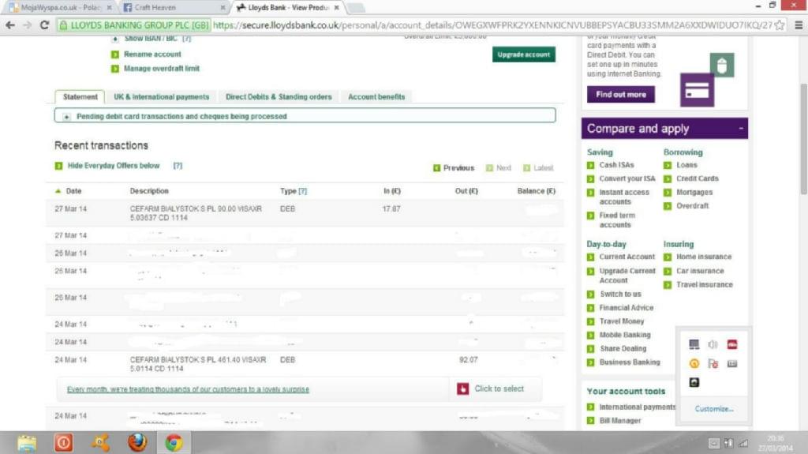The width and height of the screenshot is (808, 454).
Task: Open the Car insurance link
Action: 700,271
